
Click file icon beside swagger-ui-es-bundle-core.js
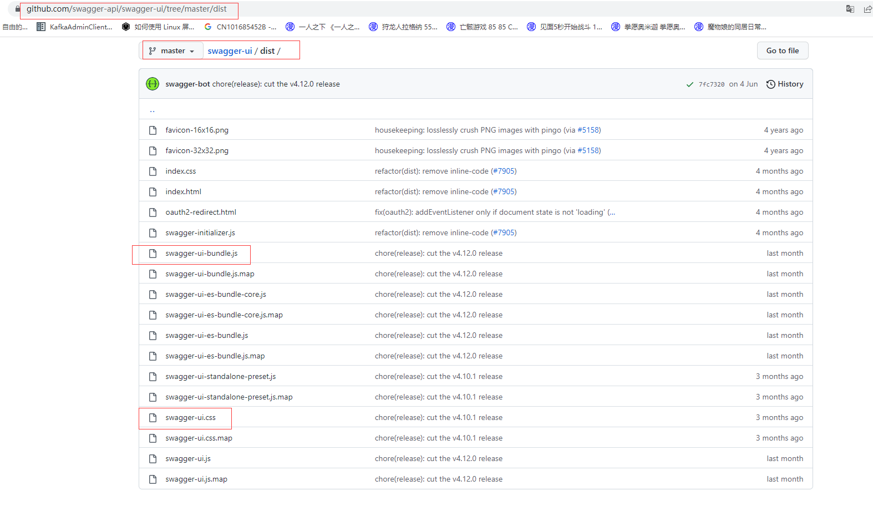click(x=153, y=295)
